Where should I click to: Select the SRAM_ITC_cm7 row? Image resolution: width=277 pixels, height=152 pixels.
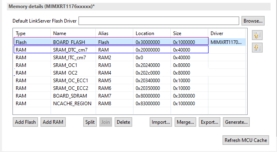(x=130, y=58)
